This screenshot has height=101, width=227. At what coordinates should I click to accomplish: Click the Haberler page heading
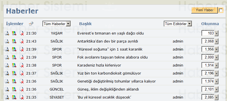(22, 11)
